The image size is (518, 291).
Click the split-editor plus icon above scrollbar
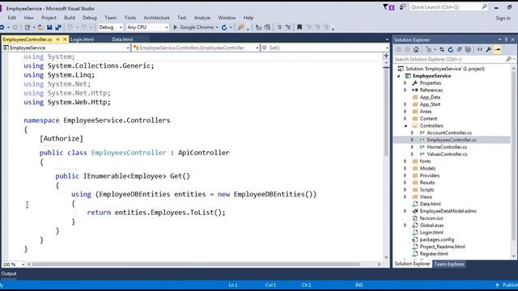pyautogui.click(x=386, y=56)
